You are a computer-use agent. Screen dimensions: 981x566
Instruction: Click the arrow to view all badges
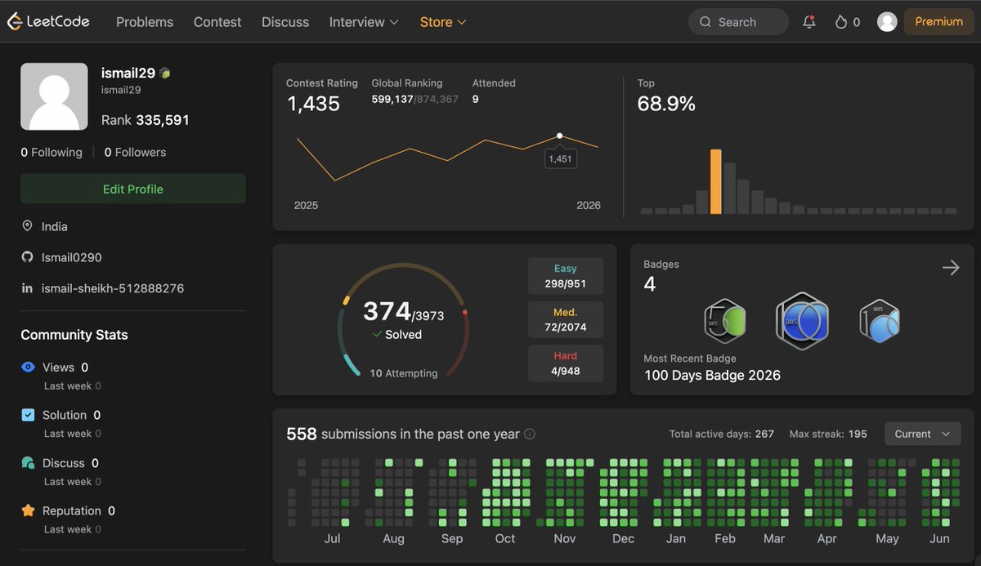tap(951, 267)
